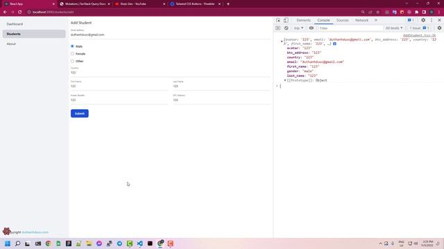
Task: Open the Students sidebar item
Action: pyautogui.click(x=34, y=34)
